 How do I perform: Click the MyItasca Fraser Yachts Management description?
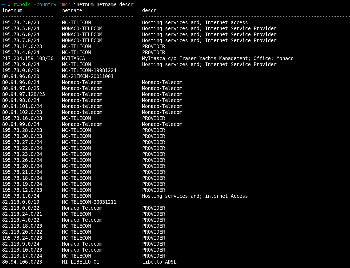click(218, 59)
